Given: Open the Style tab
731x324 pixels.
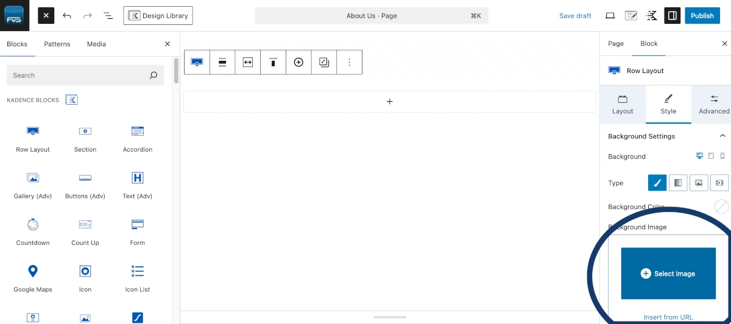Looking at the screenshot, I should (668, 105).
